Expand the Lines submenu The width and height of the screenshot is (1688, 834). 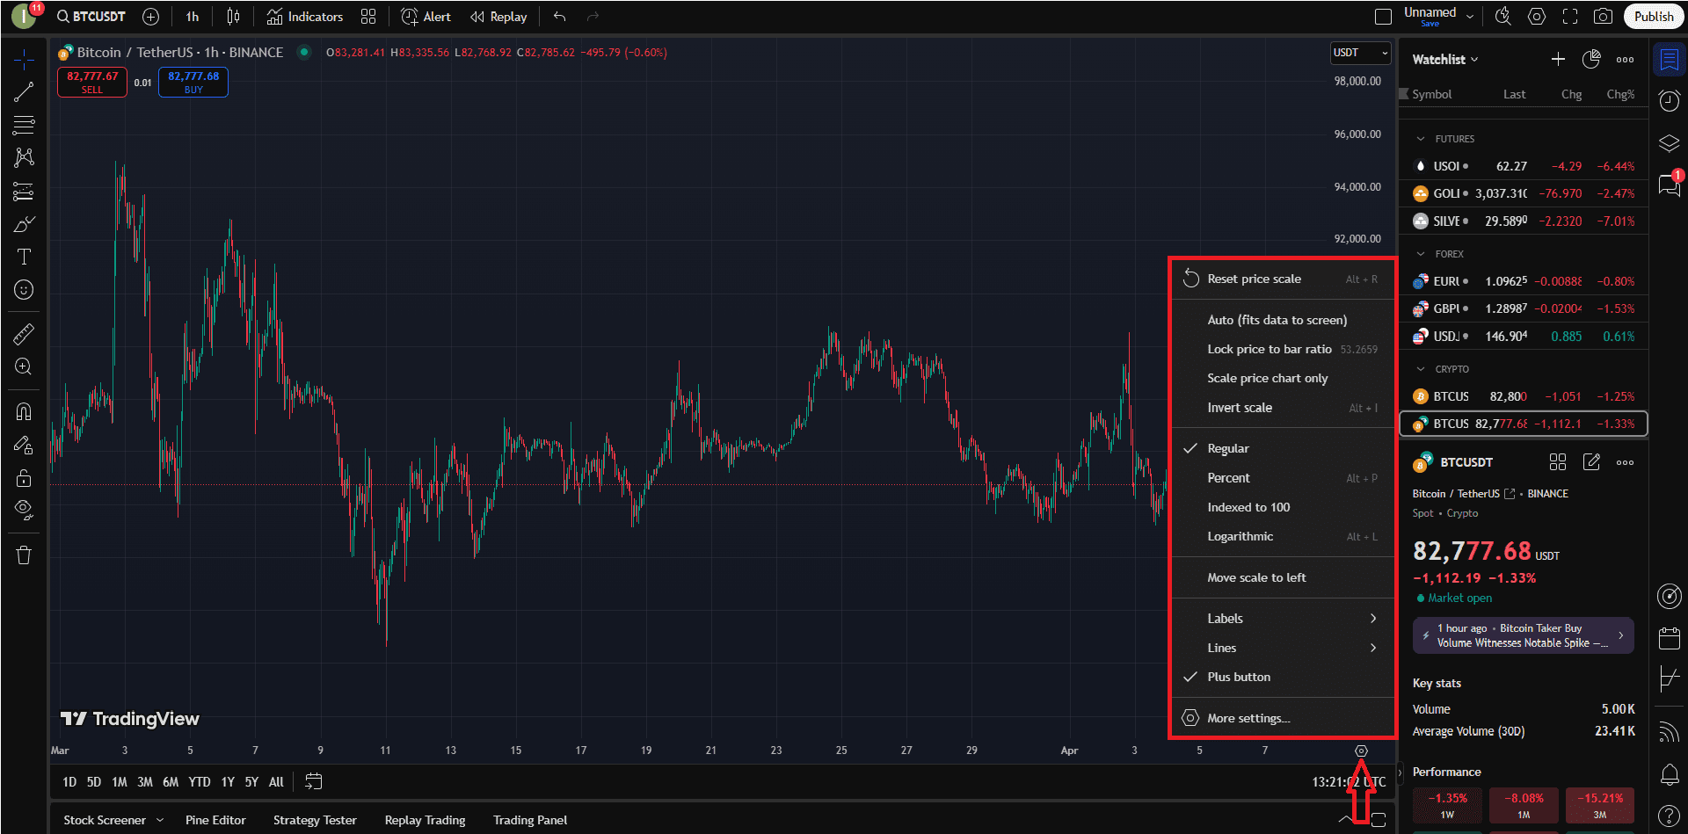1283,648
